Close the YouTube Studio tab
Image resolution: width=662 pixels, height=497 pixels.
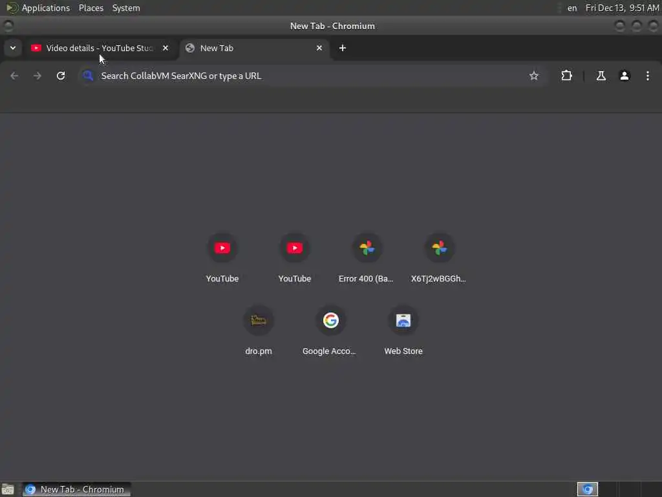pos(165,48)
